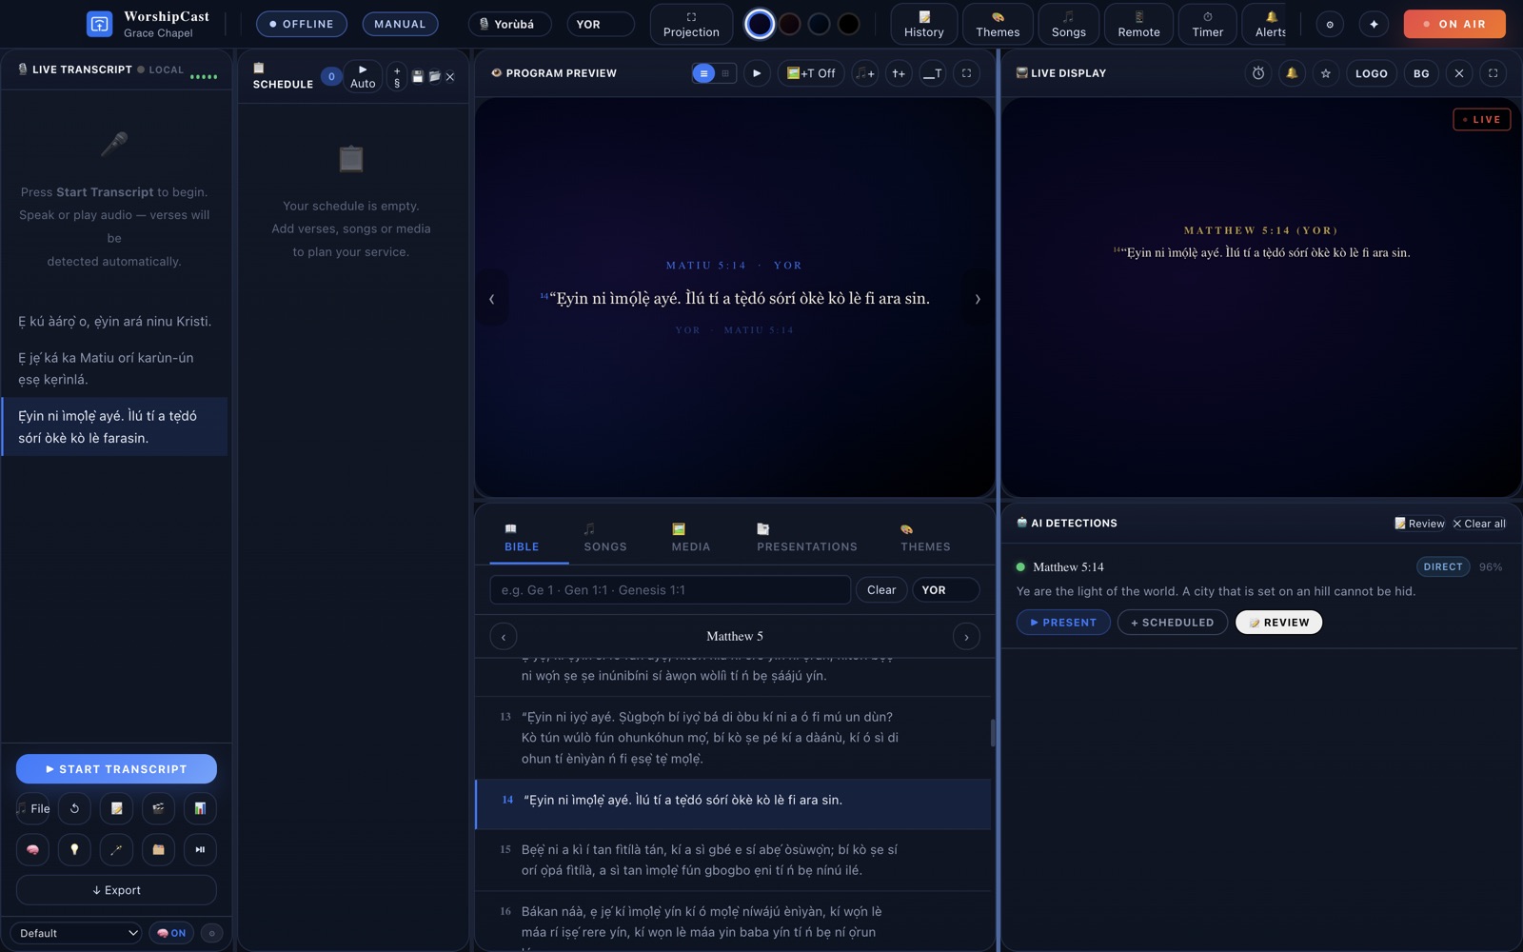Switch to the PRESENTATIONS tab
1523x952 pixels.
tap(806, 538)
